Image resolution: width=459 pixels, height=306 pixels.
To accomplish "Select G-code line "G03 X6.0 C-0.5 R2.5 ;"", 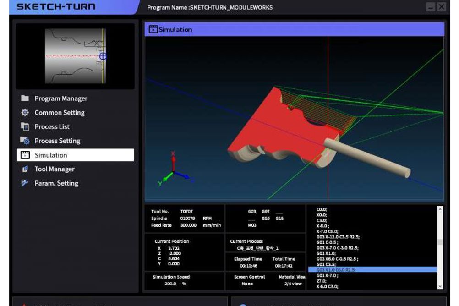I will tap(337, 259).
